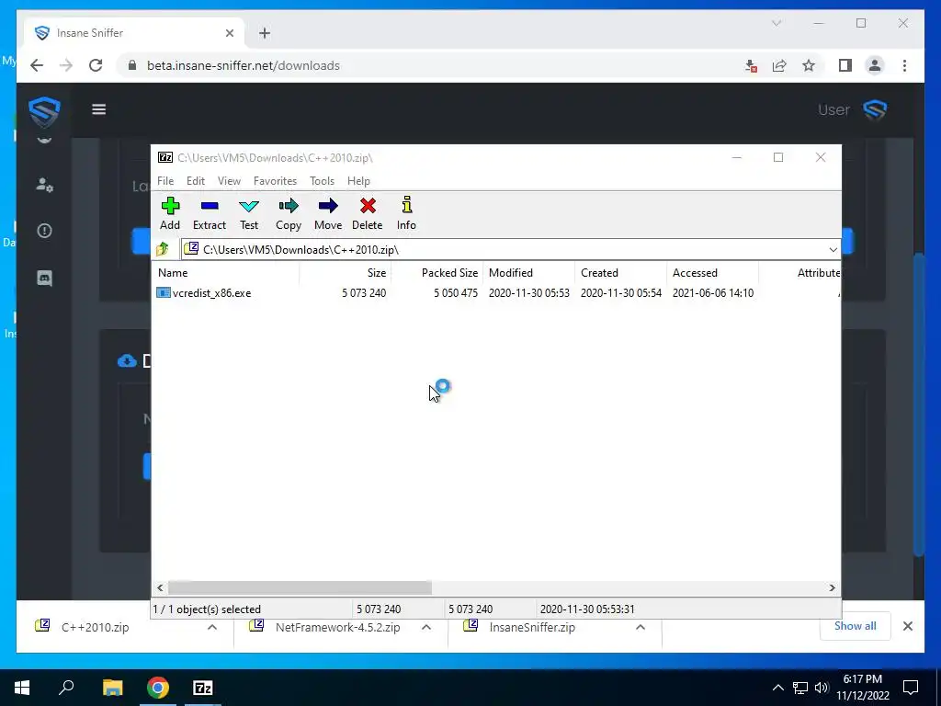Open the Info toolbar icon

point(406,205)
